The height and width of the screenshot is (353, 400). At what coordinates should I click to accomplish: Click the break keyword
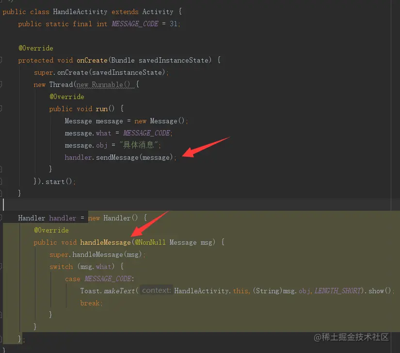point(90,303)
